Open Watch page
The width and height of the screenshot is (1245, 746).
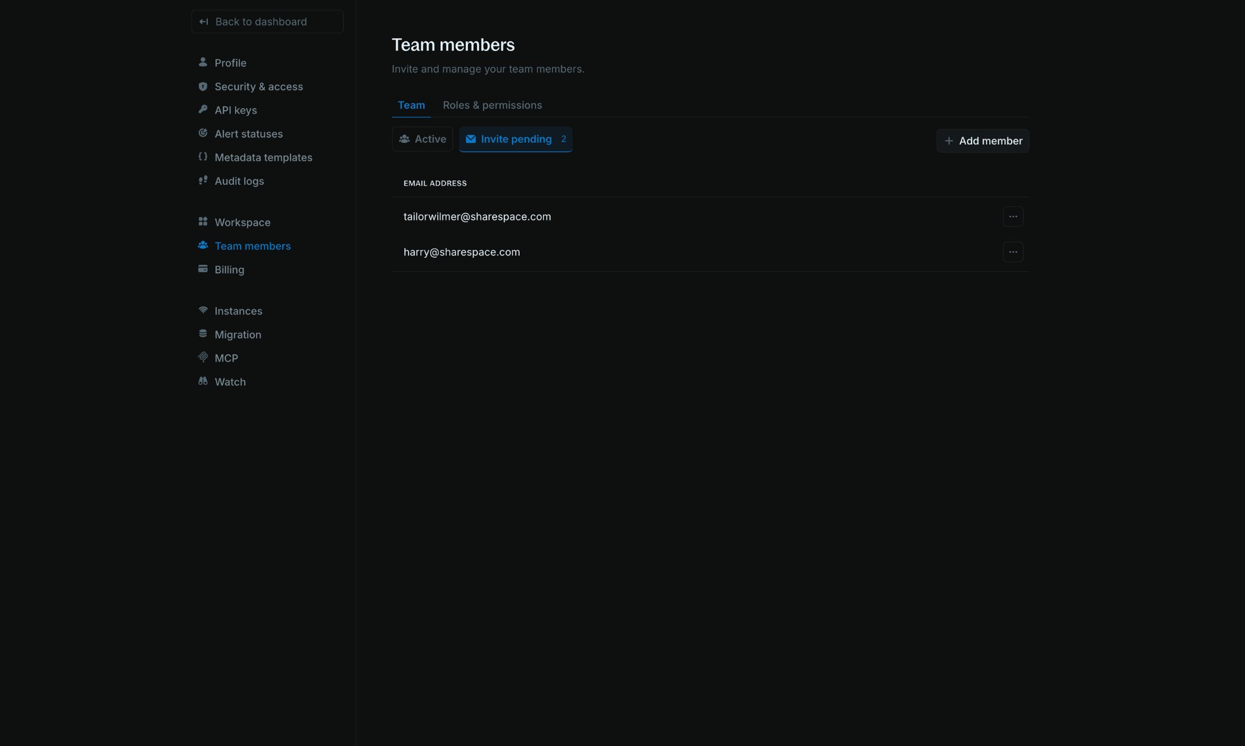(230, 382)
